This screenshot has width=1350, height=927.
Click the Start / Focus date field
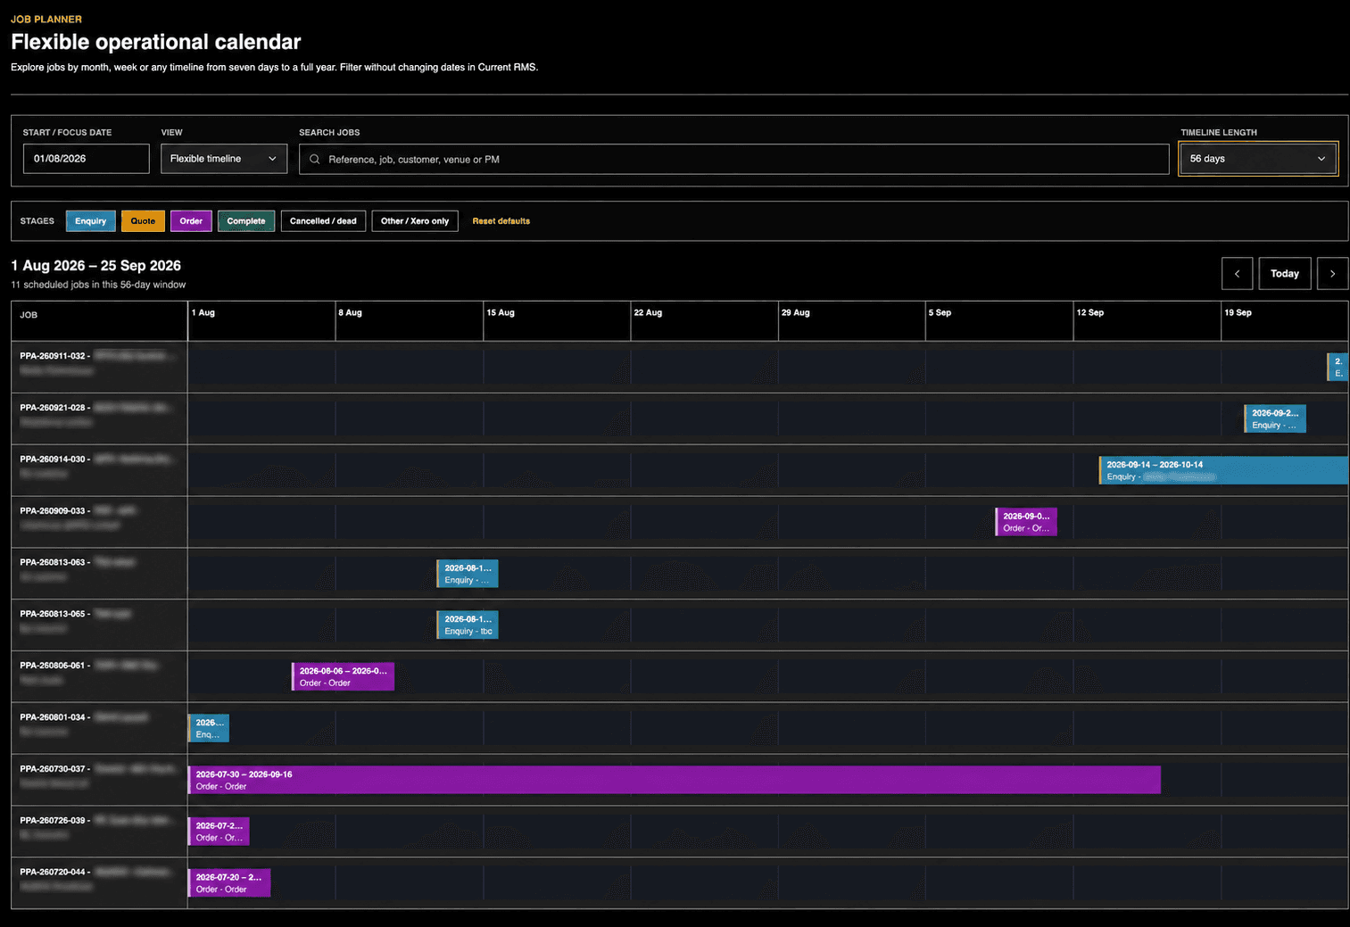[86, 159]
